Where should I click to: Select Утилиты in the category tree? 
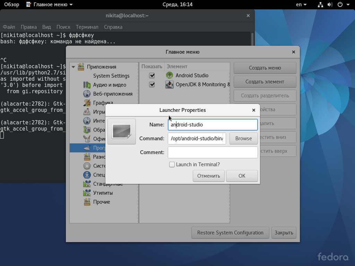click(103, 193)
